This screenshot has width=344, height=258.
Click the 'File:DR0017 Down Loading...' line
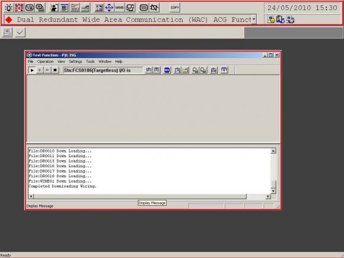coord(60,171)
